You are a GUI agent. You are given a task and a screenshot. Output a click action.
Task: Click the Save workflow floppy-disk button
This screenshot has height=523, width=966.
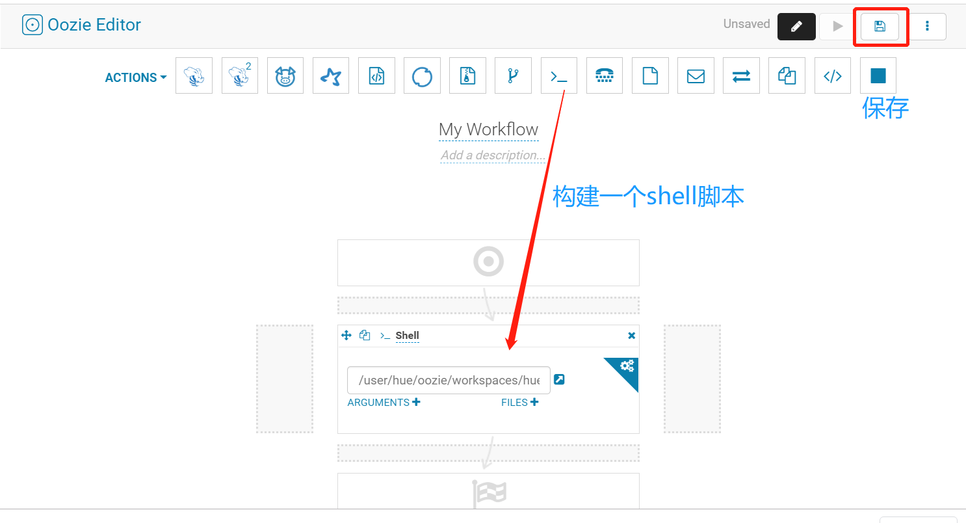click(880, 26)
